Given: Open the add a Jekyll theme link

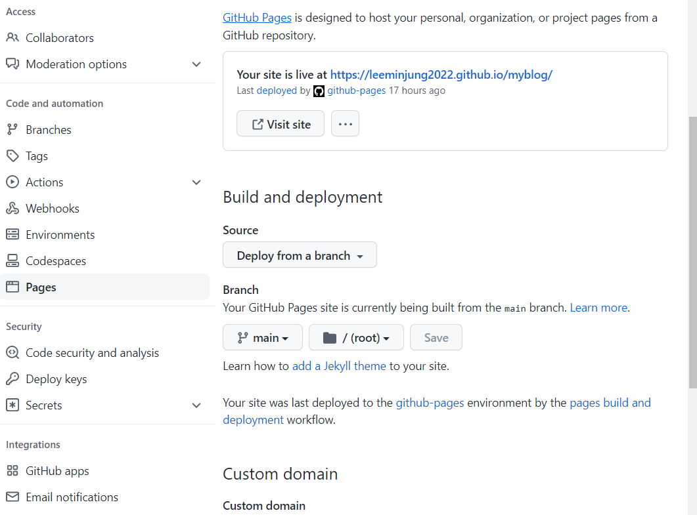Looking at the screenshot, I should click(339, 366).
